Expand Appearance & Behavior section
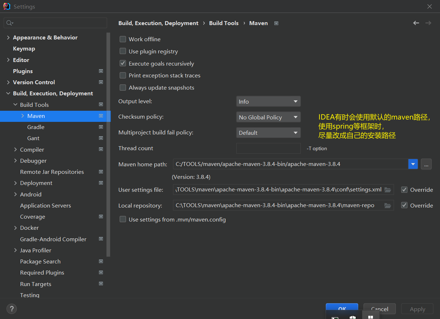This screenshot has height=319, width=440. pos(8,37)
